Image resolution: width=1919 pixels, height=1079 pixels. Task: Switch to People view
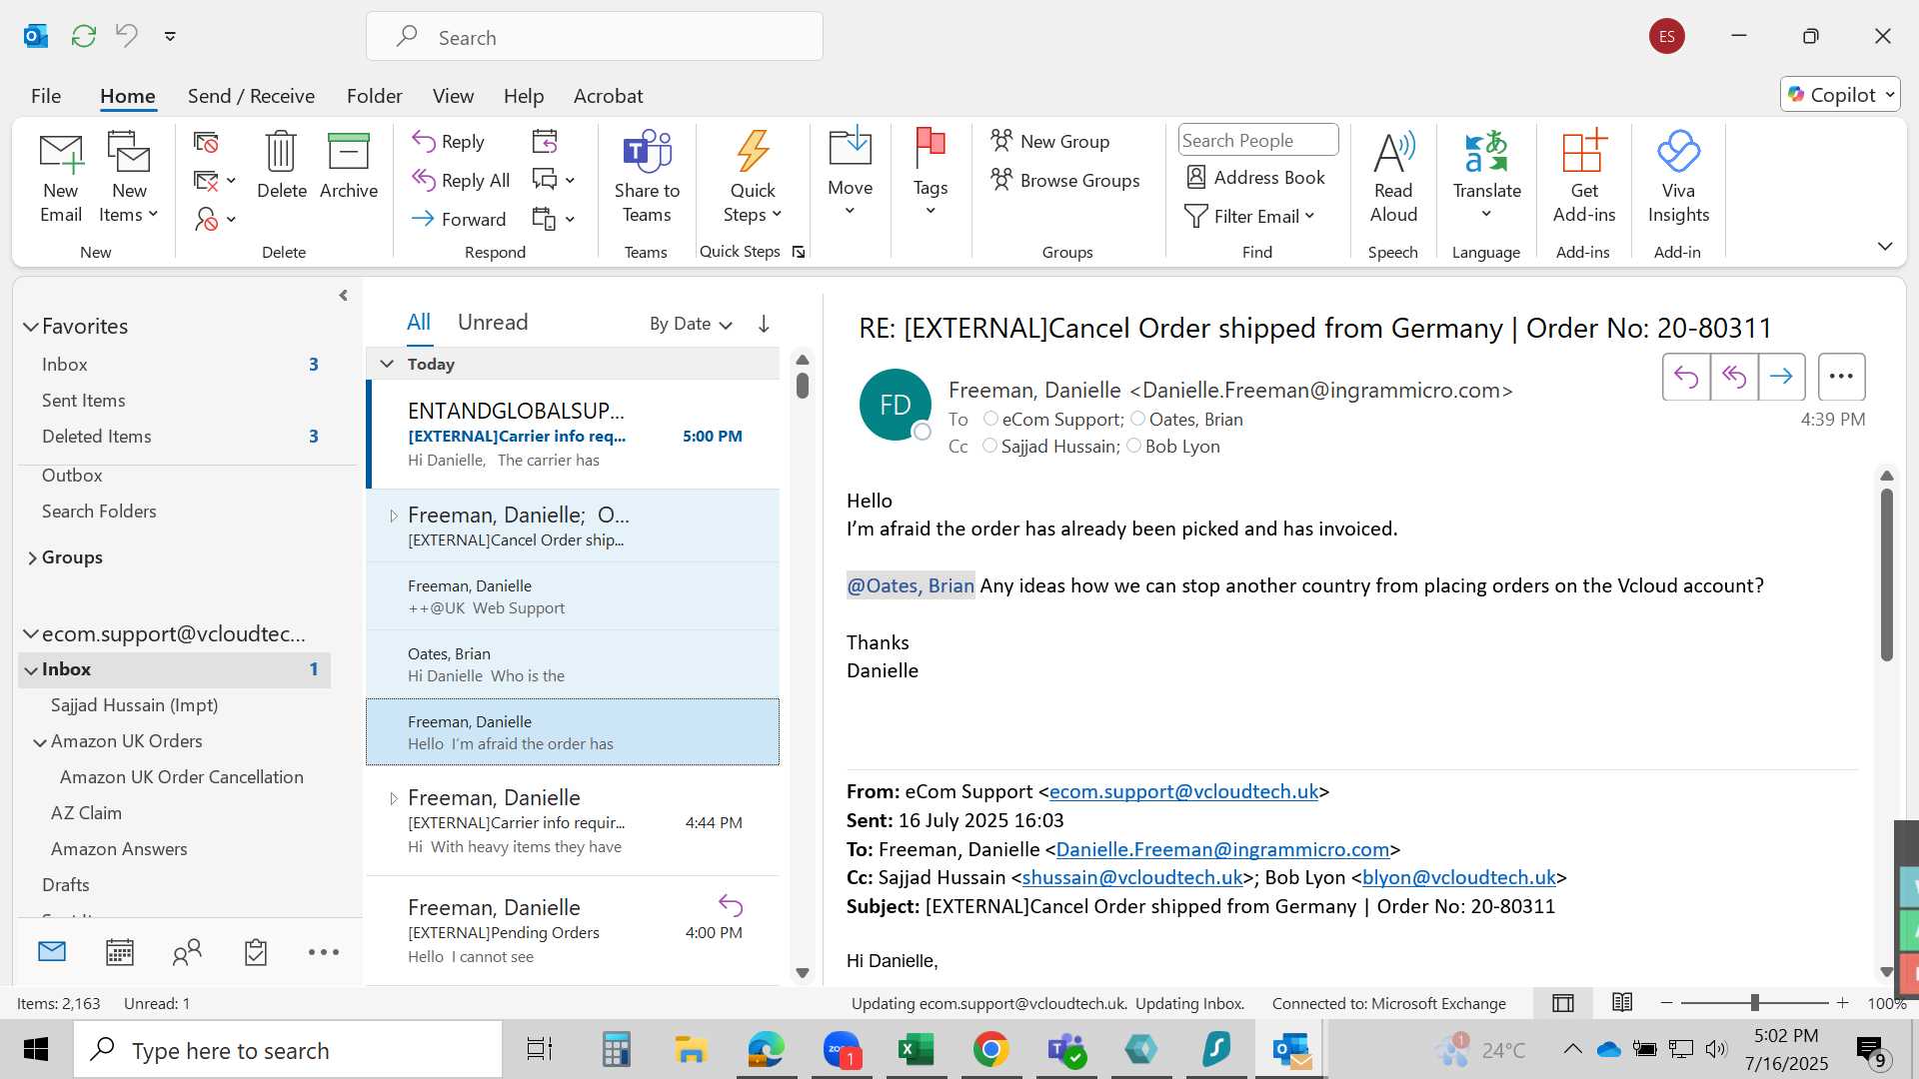[x=188, y=952]
